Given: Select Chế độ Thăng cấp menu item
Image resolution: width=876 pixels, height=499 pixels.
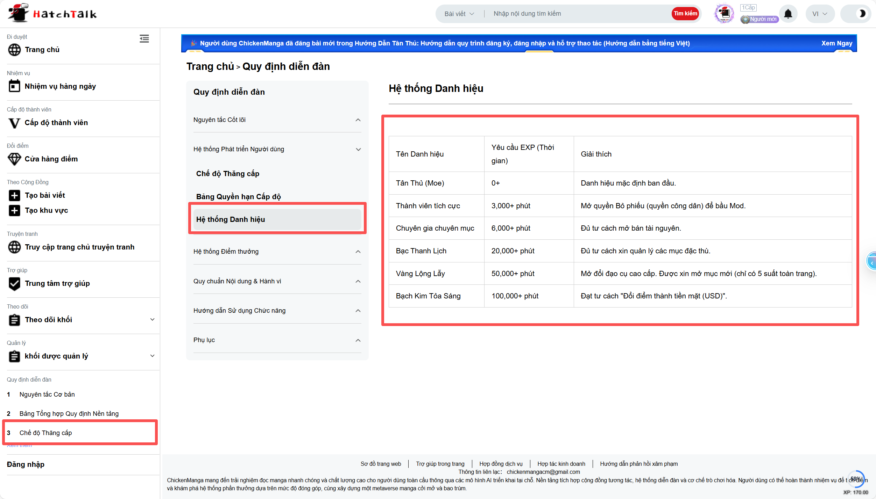Looking at the screenshot, I should 228,174.
